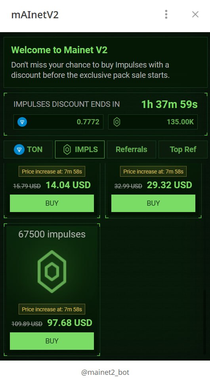This screenshot has width=210, height=380.
Task: Click the 67500 impulses pack title
Action: (x=52, y=234)
